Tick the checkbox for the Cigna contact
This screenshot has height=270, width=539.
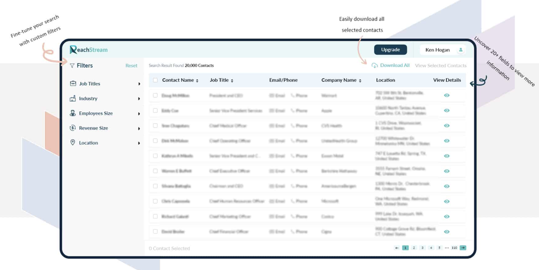(155, 232)
